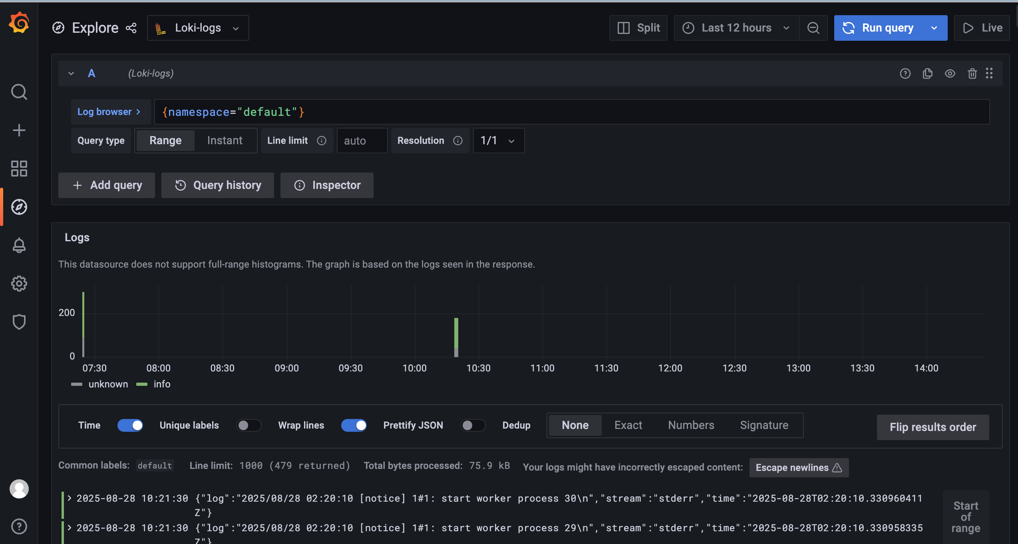The width and height of the screenshot is (1018, 544).
Task: Enable the Unique labels toggle
Action: (249, 425)
